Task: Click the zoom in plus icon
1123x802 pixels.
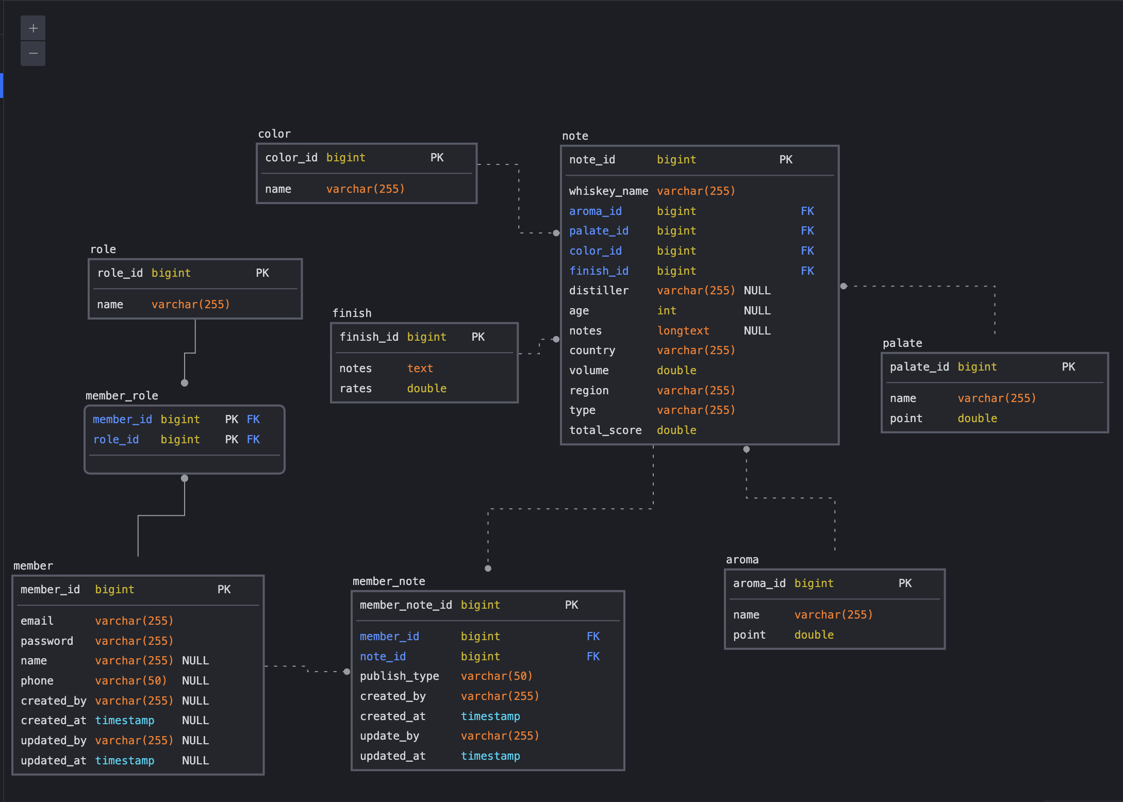Action: [32, 28]
